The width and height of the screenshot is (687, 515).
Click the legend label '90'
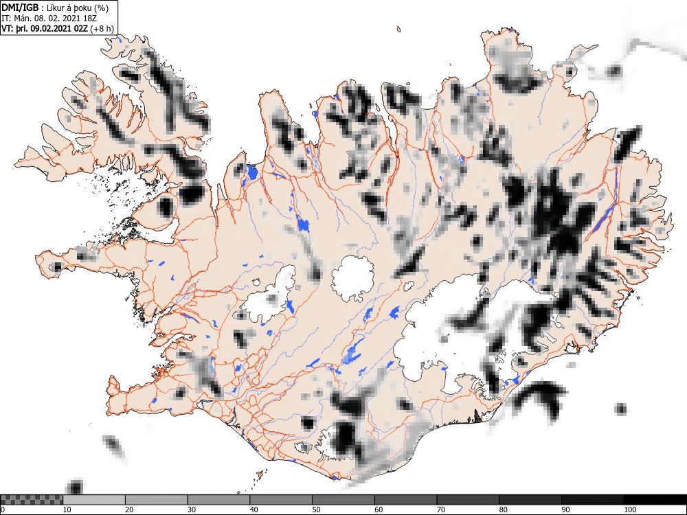(565, 510)
